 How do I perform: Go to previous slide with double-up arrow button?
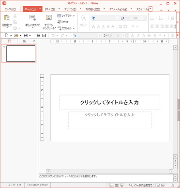point(175,161)
